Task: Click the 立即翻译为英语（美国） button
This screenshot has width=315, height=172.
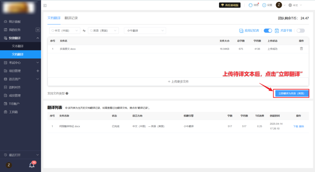Action: pyautogui.click(x=291, y=93)
